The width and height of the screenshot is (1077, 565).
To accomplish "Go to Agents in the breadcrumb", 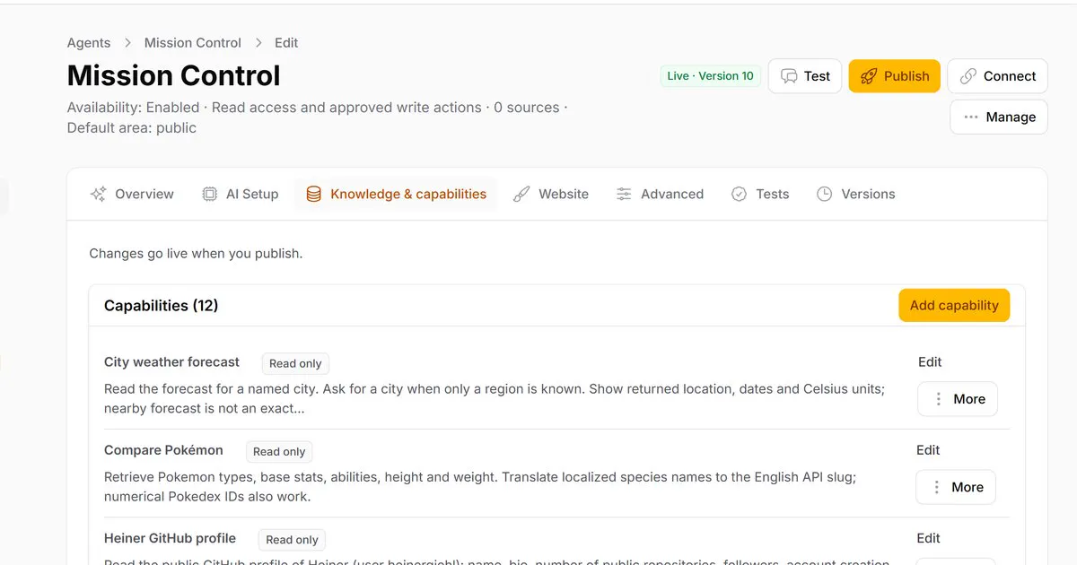I will coord(89,43).
